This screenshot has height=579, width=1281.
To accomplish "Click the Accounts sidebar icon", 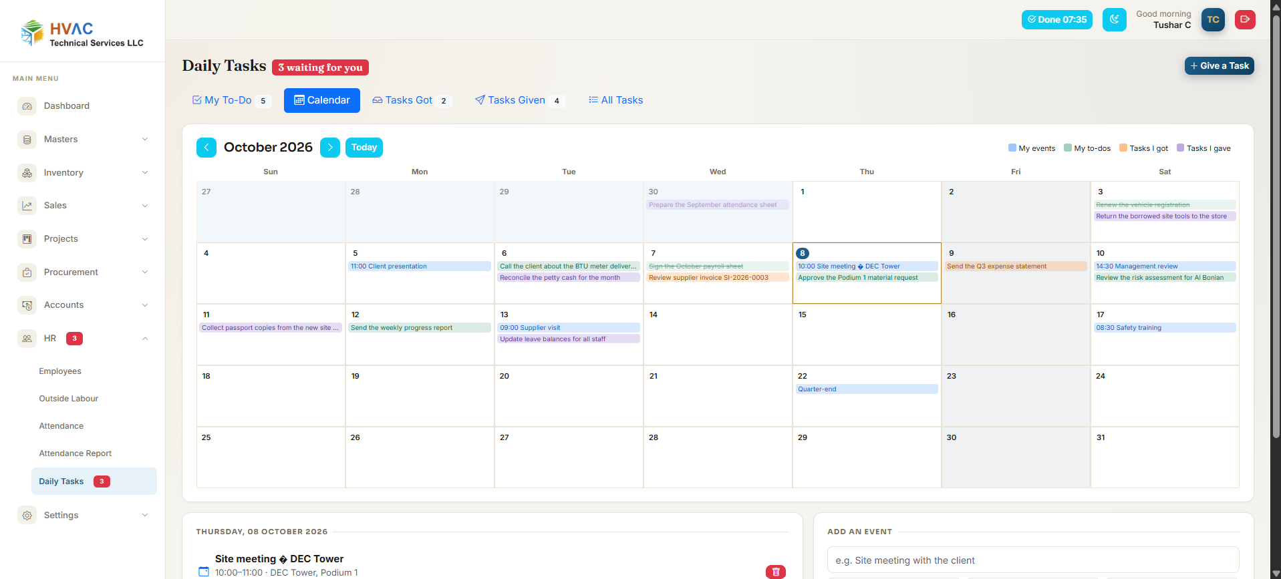I will (27, 305).
